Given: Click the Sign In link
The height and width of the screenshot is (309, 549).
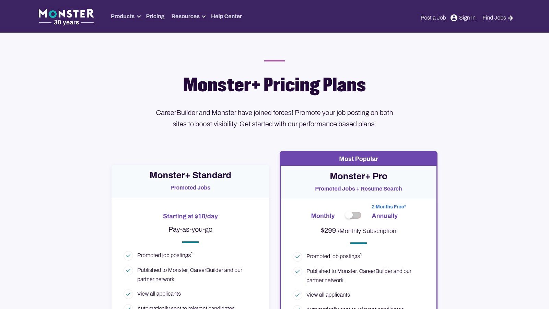Looking at the screenshot, I should pyautogui.click(x=467, y=18).
